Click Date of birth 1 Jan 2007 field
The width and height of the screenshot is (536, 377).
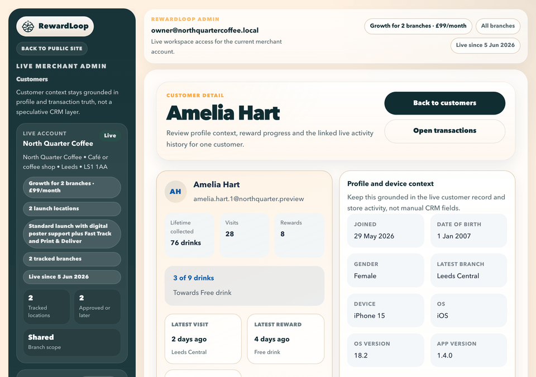click(468, 231)
